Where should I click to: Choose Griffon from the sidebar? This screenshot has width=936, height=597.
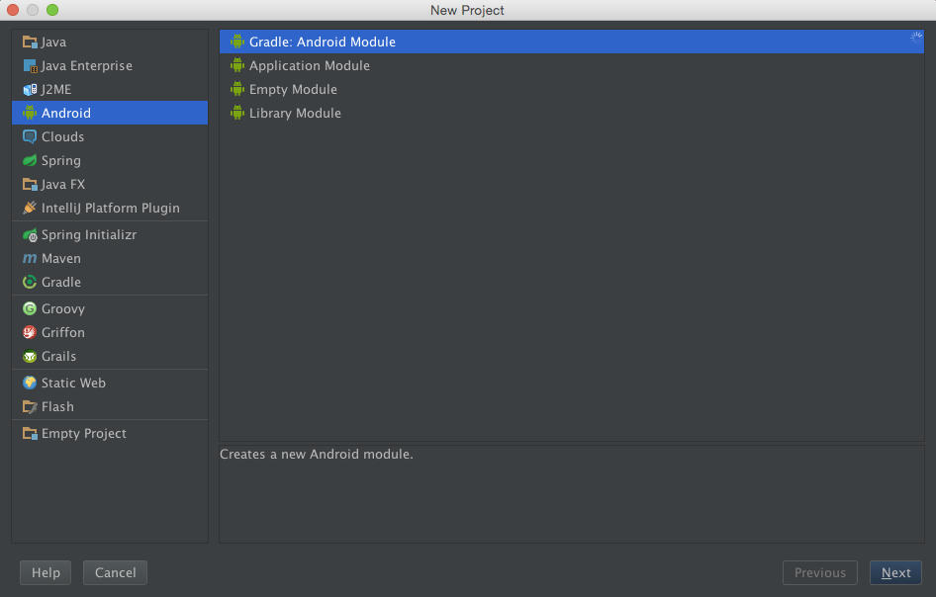pos(110,332)
